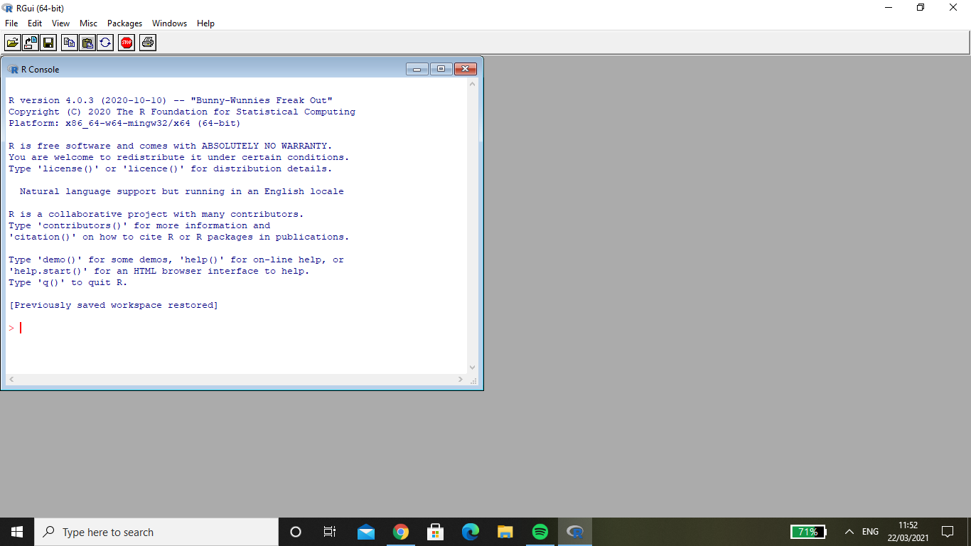Save workspace via floppy disk icon
The image size is (971, 546).
(48, 43)
